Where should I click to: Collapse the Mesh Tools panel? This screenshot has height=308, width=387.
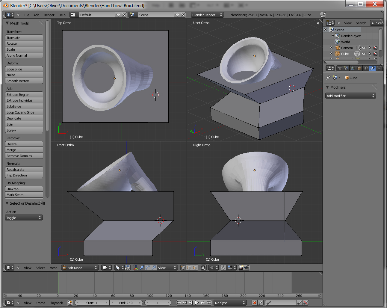point(7,23)
